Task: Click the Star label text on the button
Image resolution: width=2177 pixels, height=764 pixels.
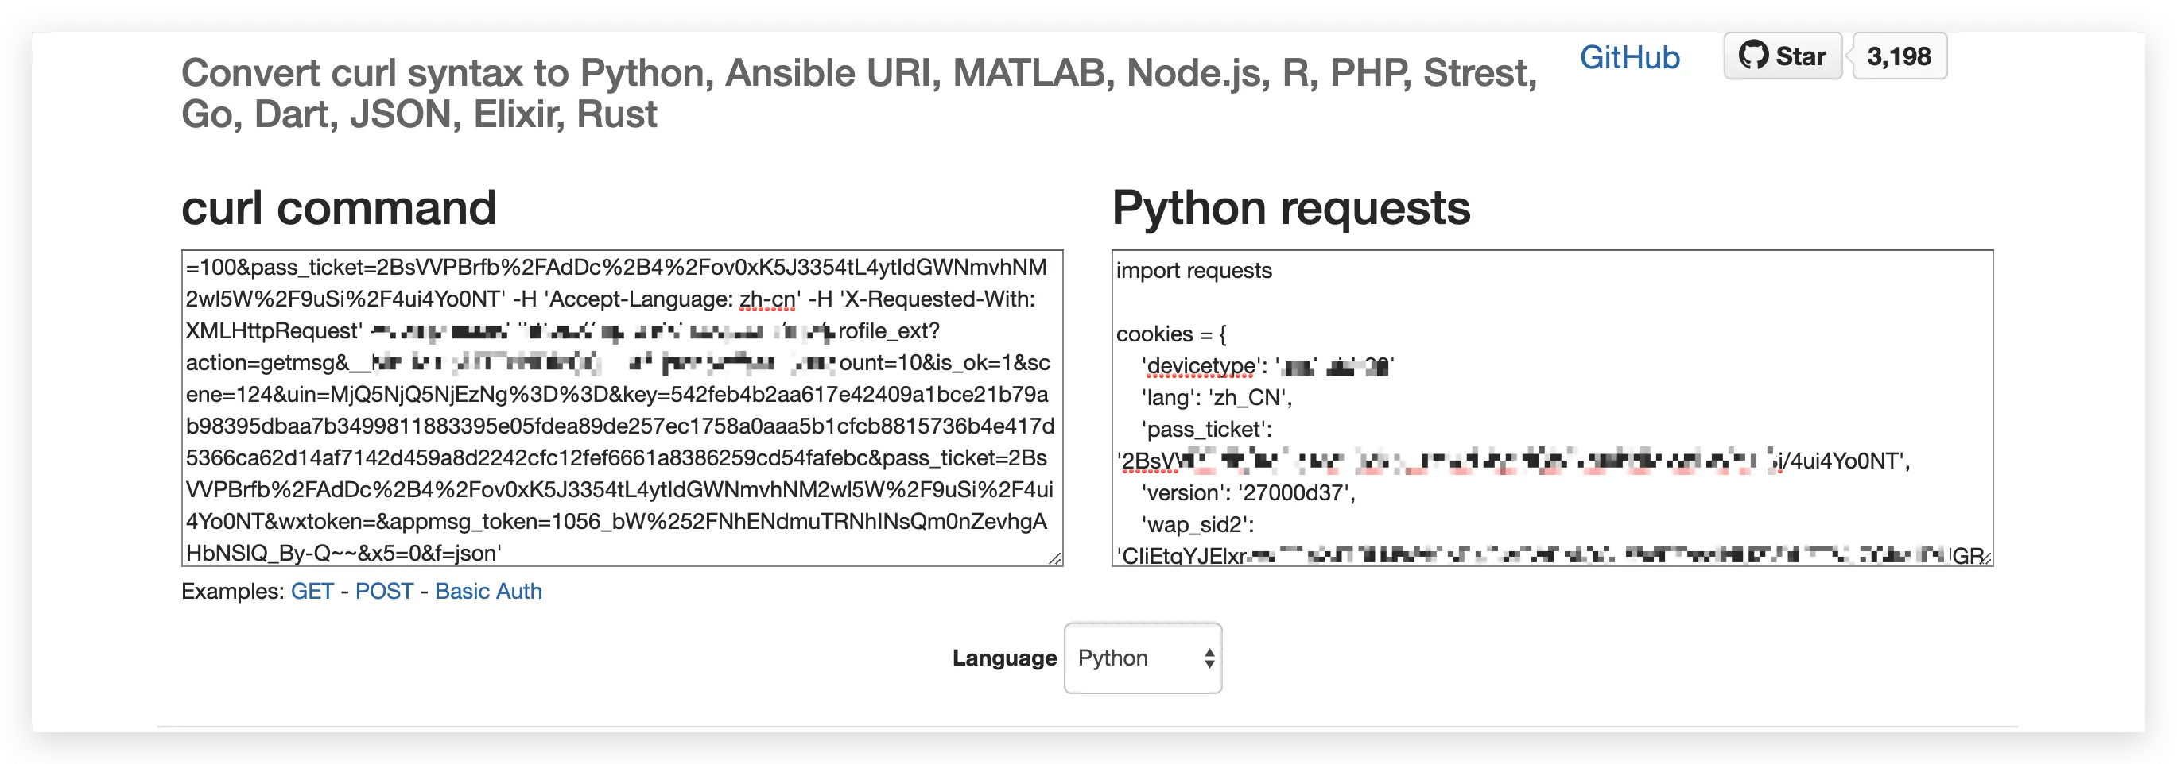Action: coord(1800,56)
